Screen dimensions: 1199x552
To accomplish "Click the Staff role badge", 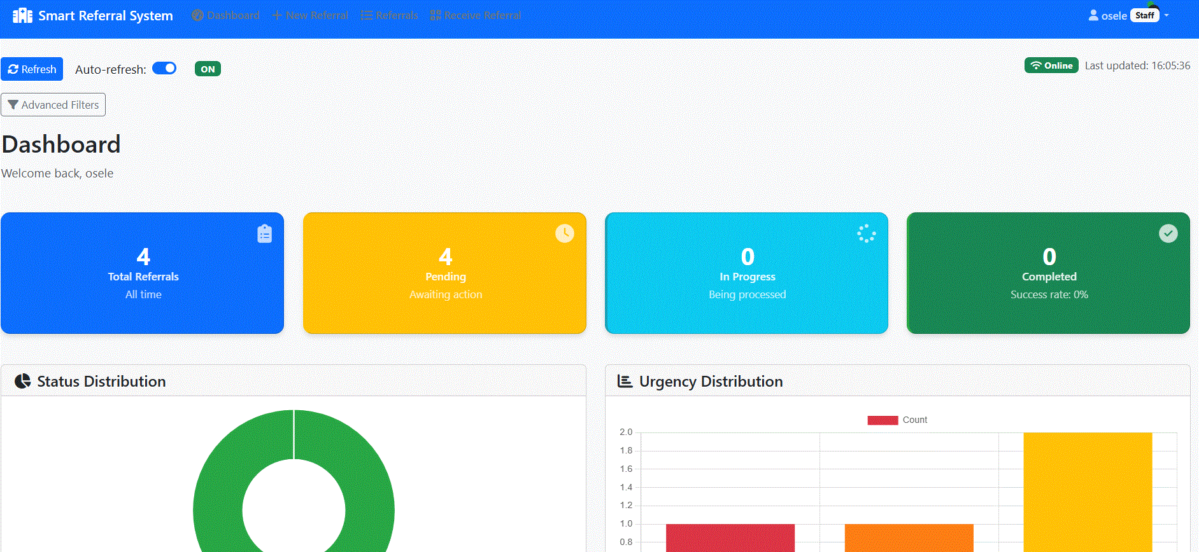I will (x=1144, y=15).
